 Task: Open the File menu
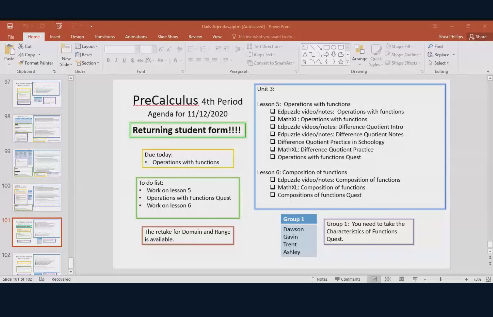pos(11,37)
